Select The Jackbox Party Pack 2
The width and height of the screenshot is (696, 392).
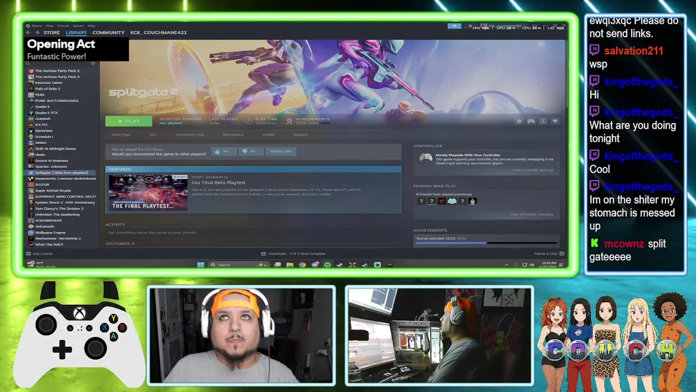point(57,71)
